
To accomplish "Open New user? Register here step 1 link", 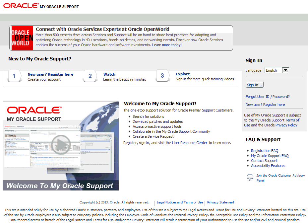I will [x=50, y=74].
